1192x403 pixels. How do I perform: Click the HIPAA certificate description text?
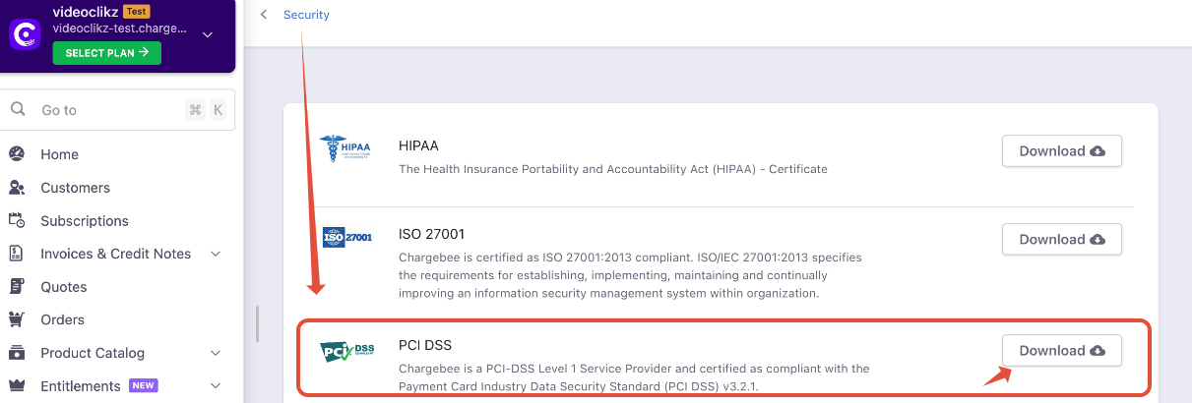613,169
